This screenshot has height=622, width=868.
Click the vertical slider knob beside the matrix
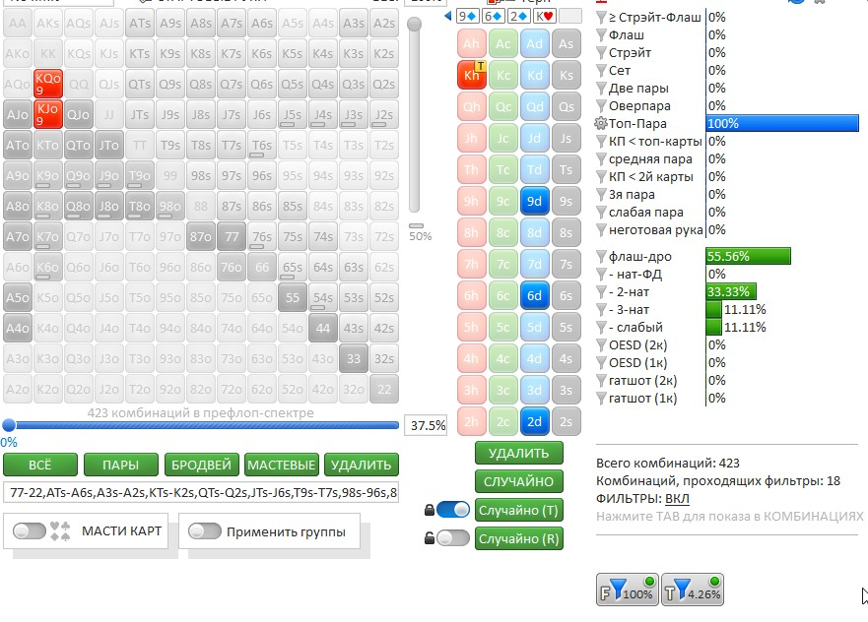click(414, 24)
